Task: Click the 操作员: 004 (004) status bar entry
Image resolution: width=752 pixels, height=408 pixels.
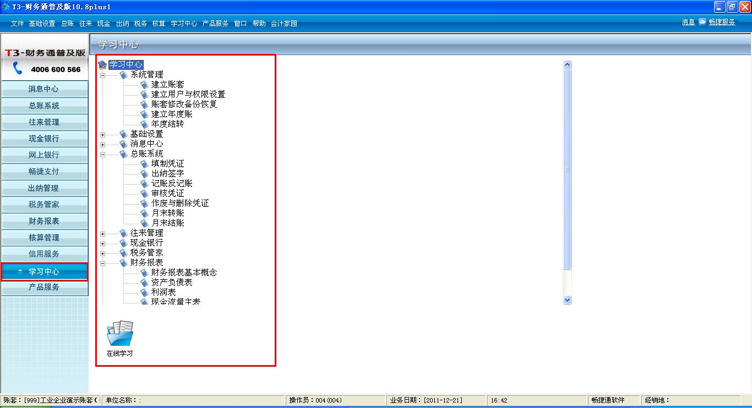Action: [335, 400]
